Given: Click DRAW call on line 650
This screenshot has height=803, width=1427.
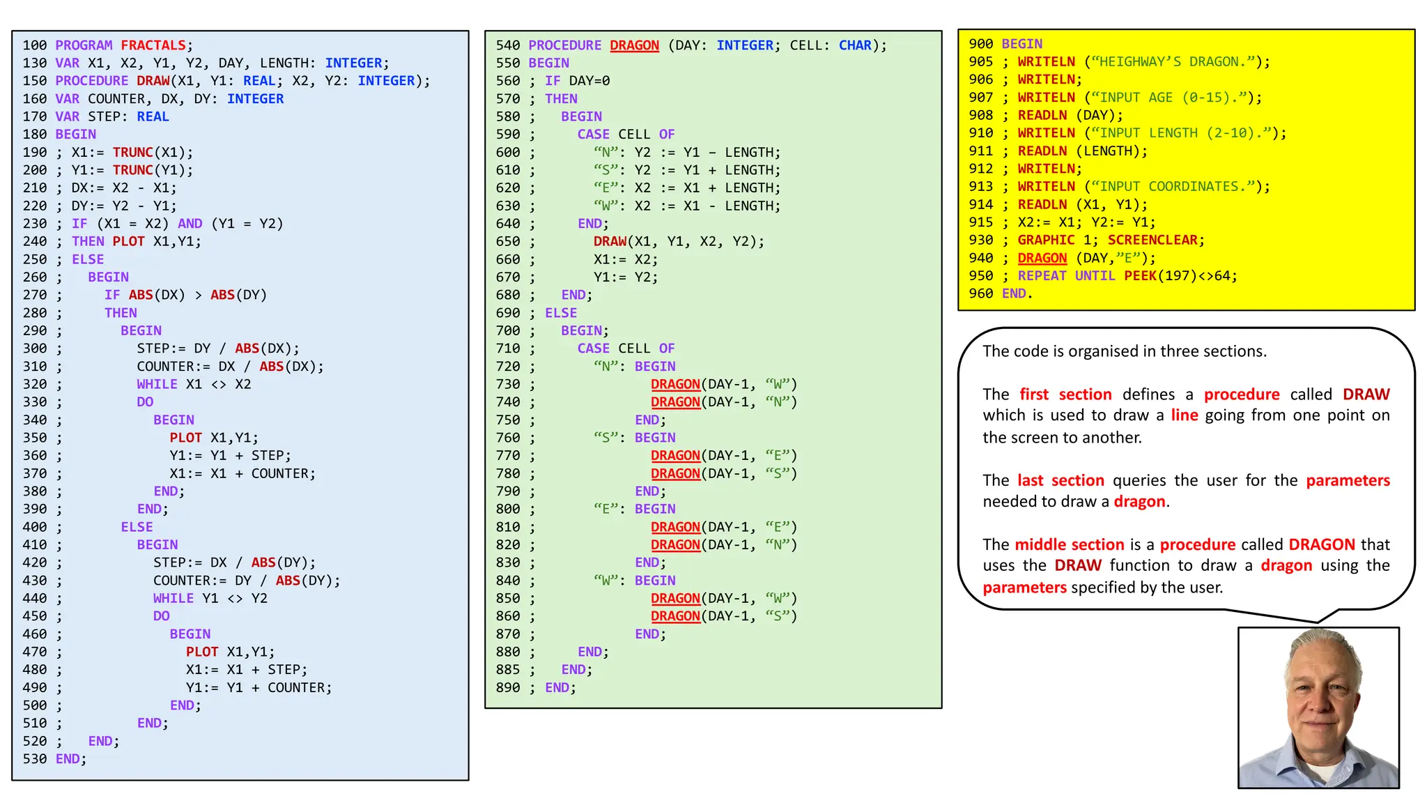Looking at the screenshot, I should tap(610, 241).
